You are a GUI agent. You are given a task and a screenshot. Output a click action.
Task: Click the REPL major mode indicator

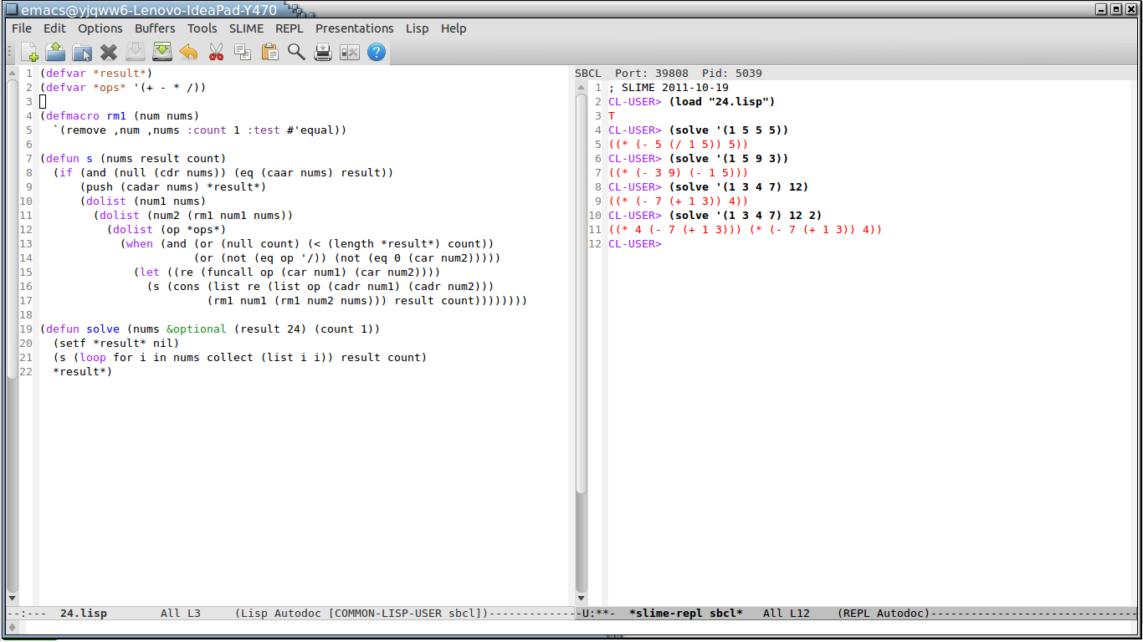859,614
